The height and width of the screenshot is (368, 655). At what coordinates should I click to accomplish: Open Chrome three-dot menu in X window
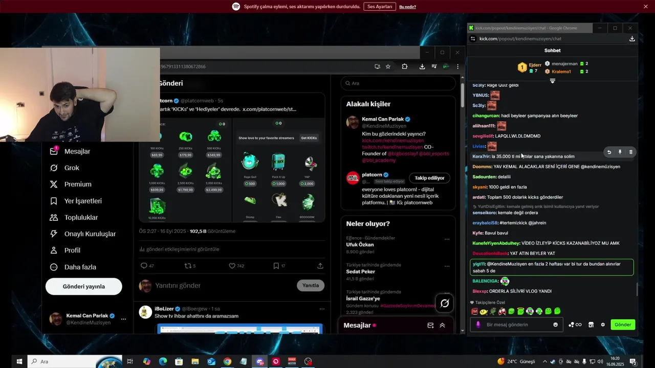[x=457, y=66]
